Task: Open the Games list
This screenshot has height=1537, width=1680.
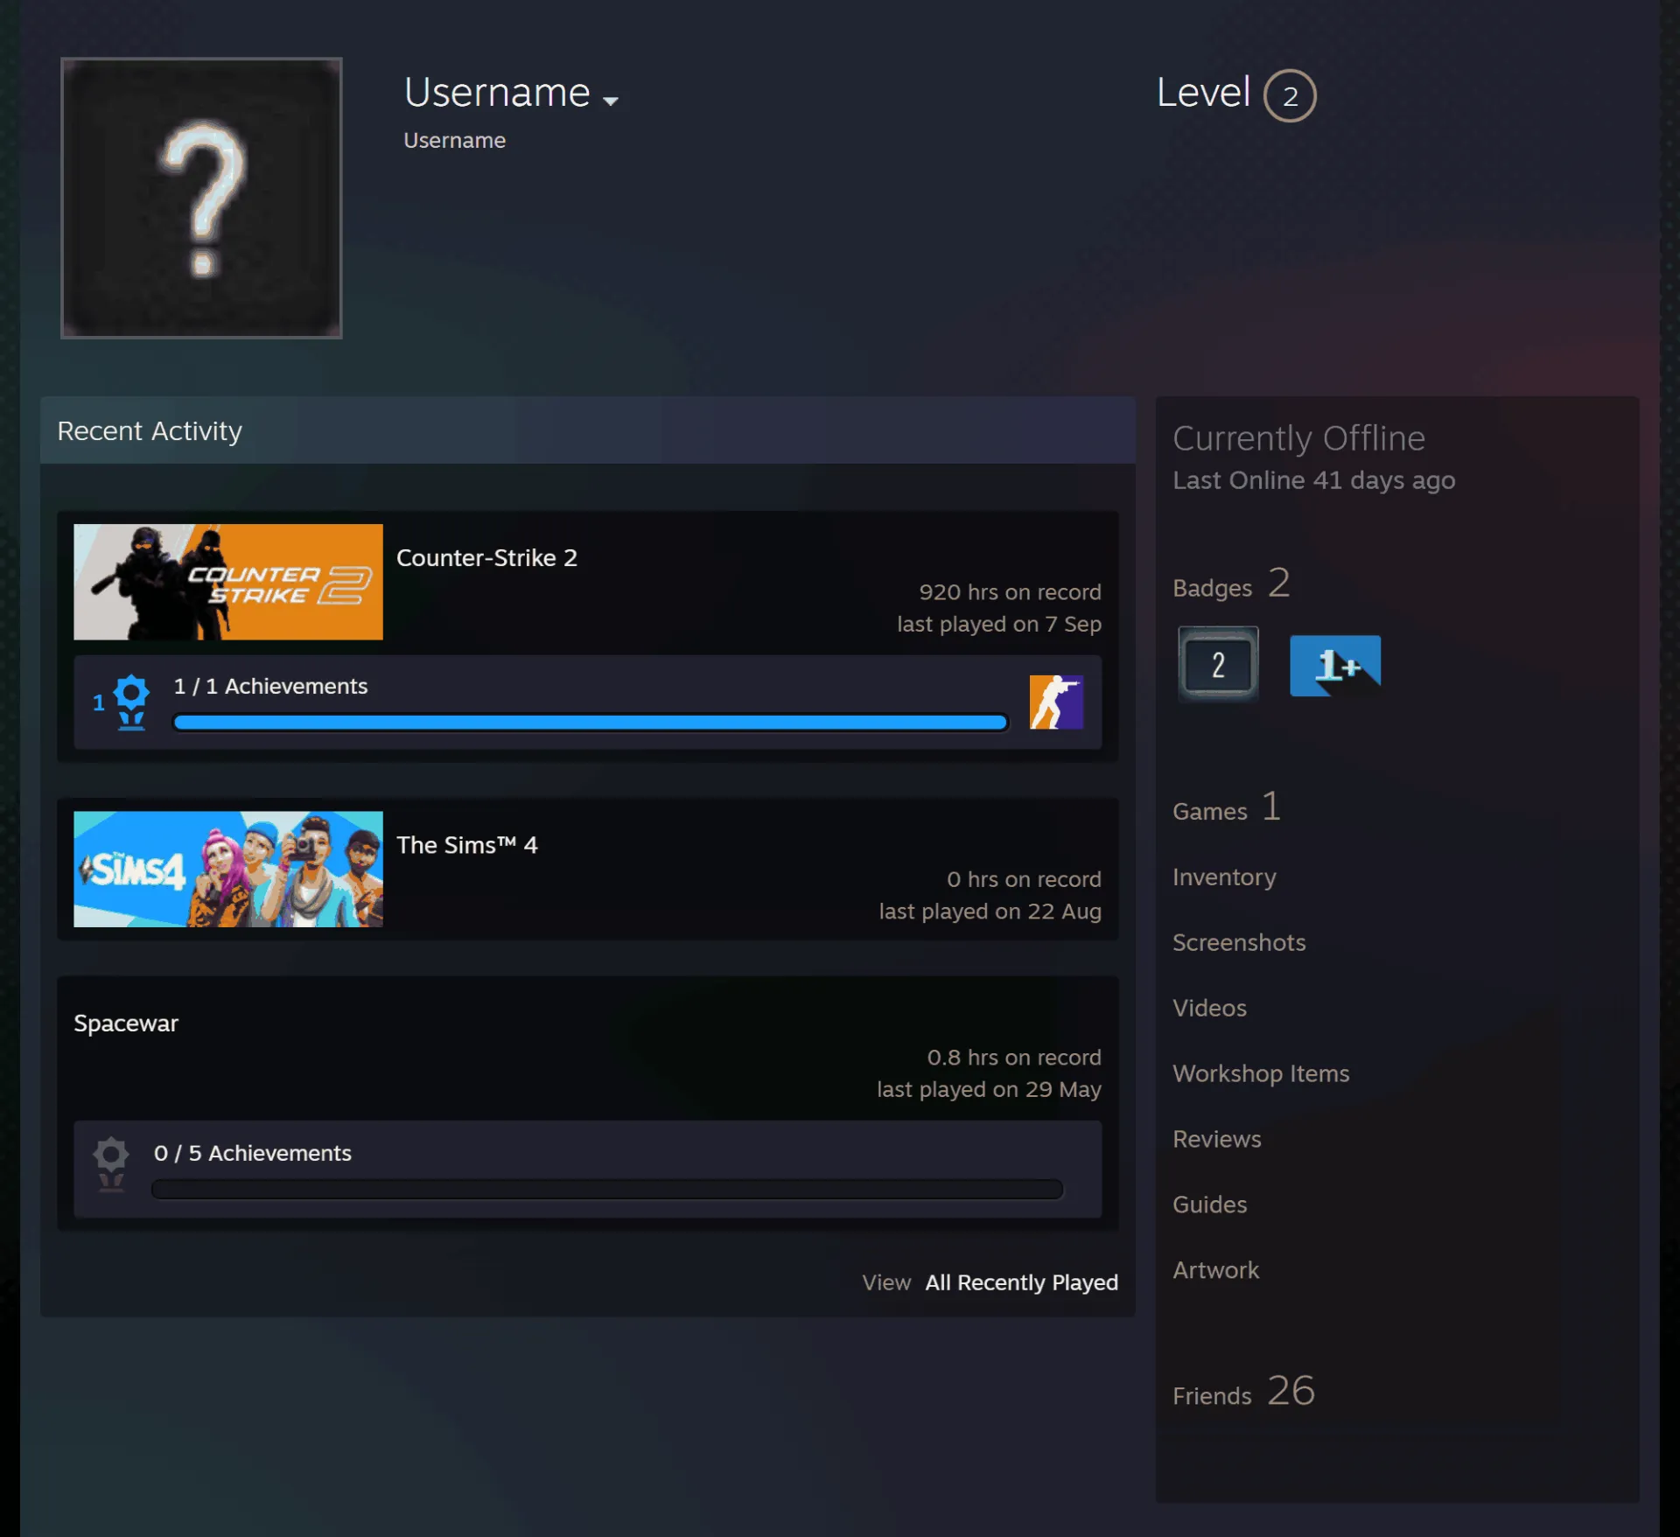Action: [x=1227, y=808]
